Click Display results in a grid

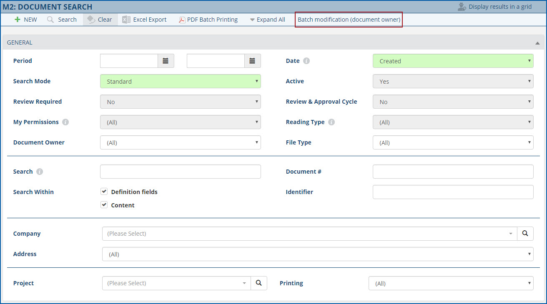click(x=494, y=7)
